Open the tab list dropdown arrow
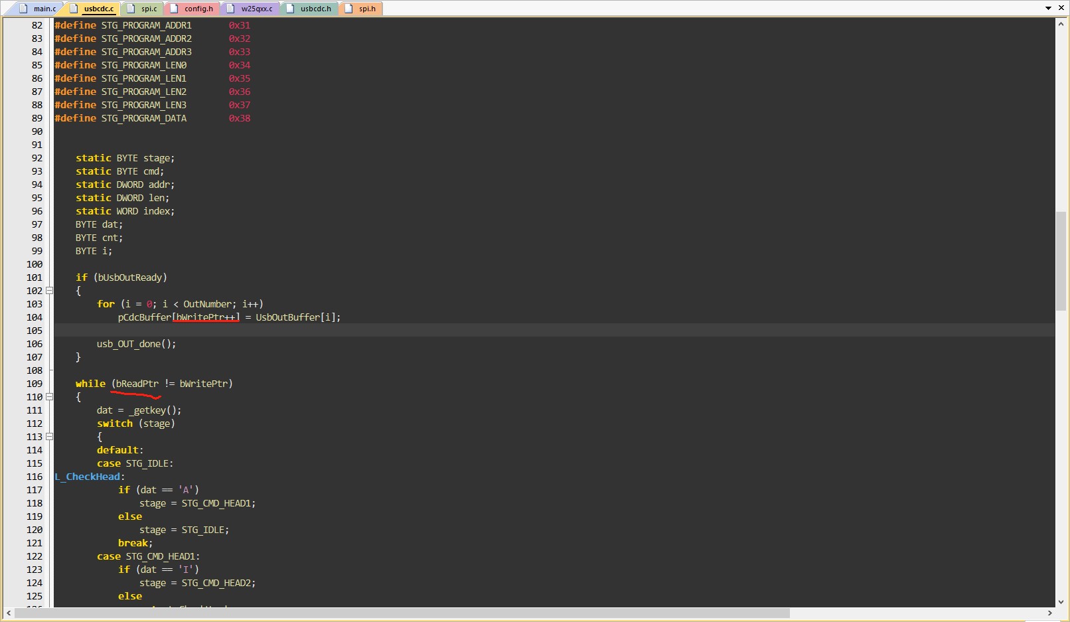Viewport: 1070px width, 622px height. [1049, 8]
